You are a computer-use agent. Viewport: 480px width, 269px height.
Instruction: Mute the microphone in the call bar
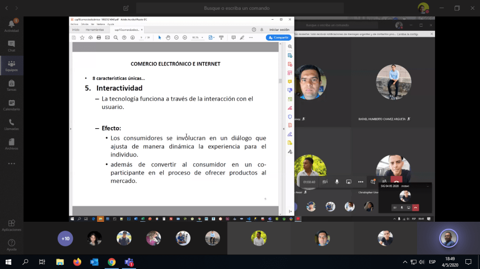(x=337, y=182)
